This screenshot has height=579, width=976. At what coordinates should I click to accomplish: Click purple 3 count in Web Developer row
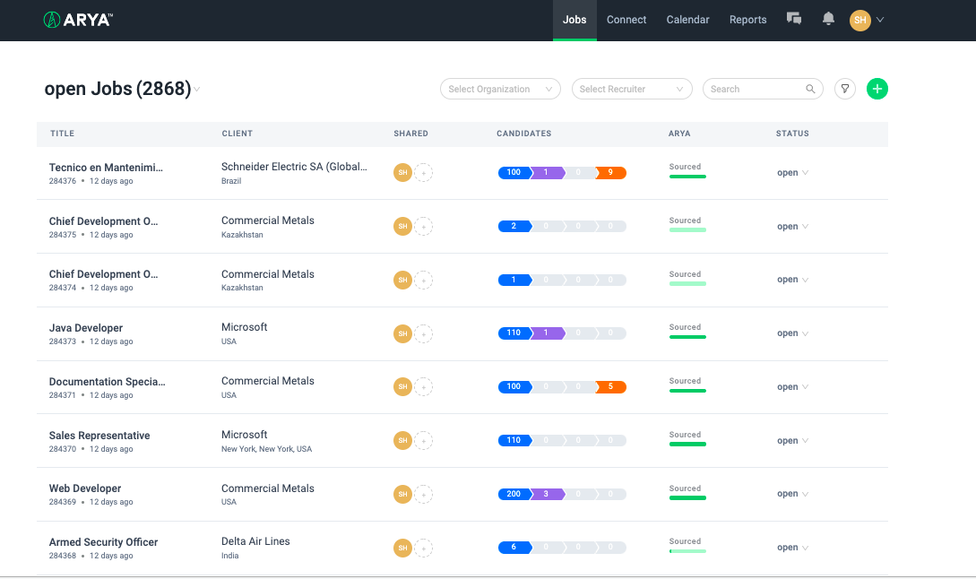tap(547, 495)
